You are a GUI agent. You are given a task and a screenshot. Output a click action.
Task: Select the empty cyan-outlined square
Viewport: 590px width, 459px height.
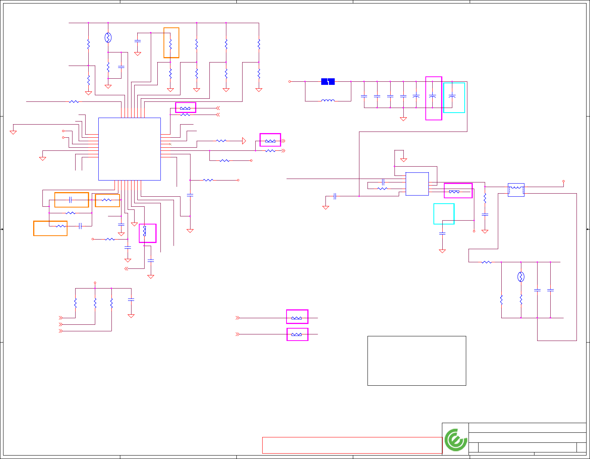coord(444,214)
